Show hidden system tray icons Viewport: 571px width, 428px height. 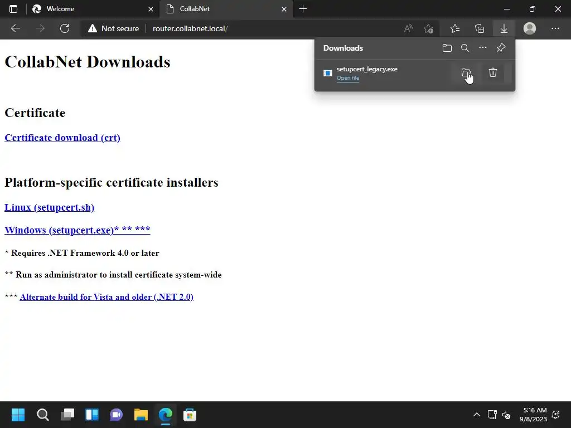[477, 415]
